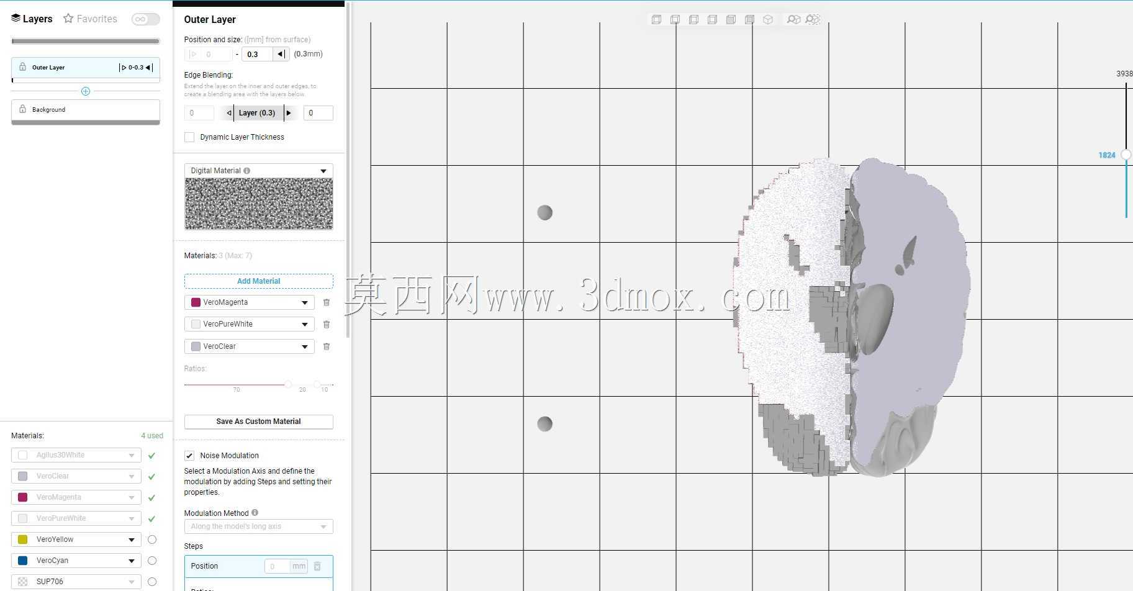Open the VeroPureWhite layer material dropdown

(x=249, y=324)
